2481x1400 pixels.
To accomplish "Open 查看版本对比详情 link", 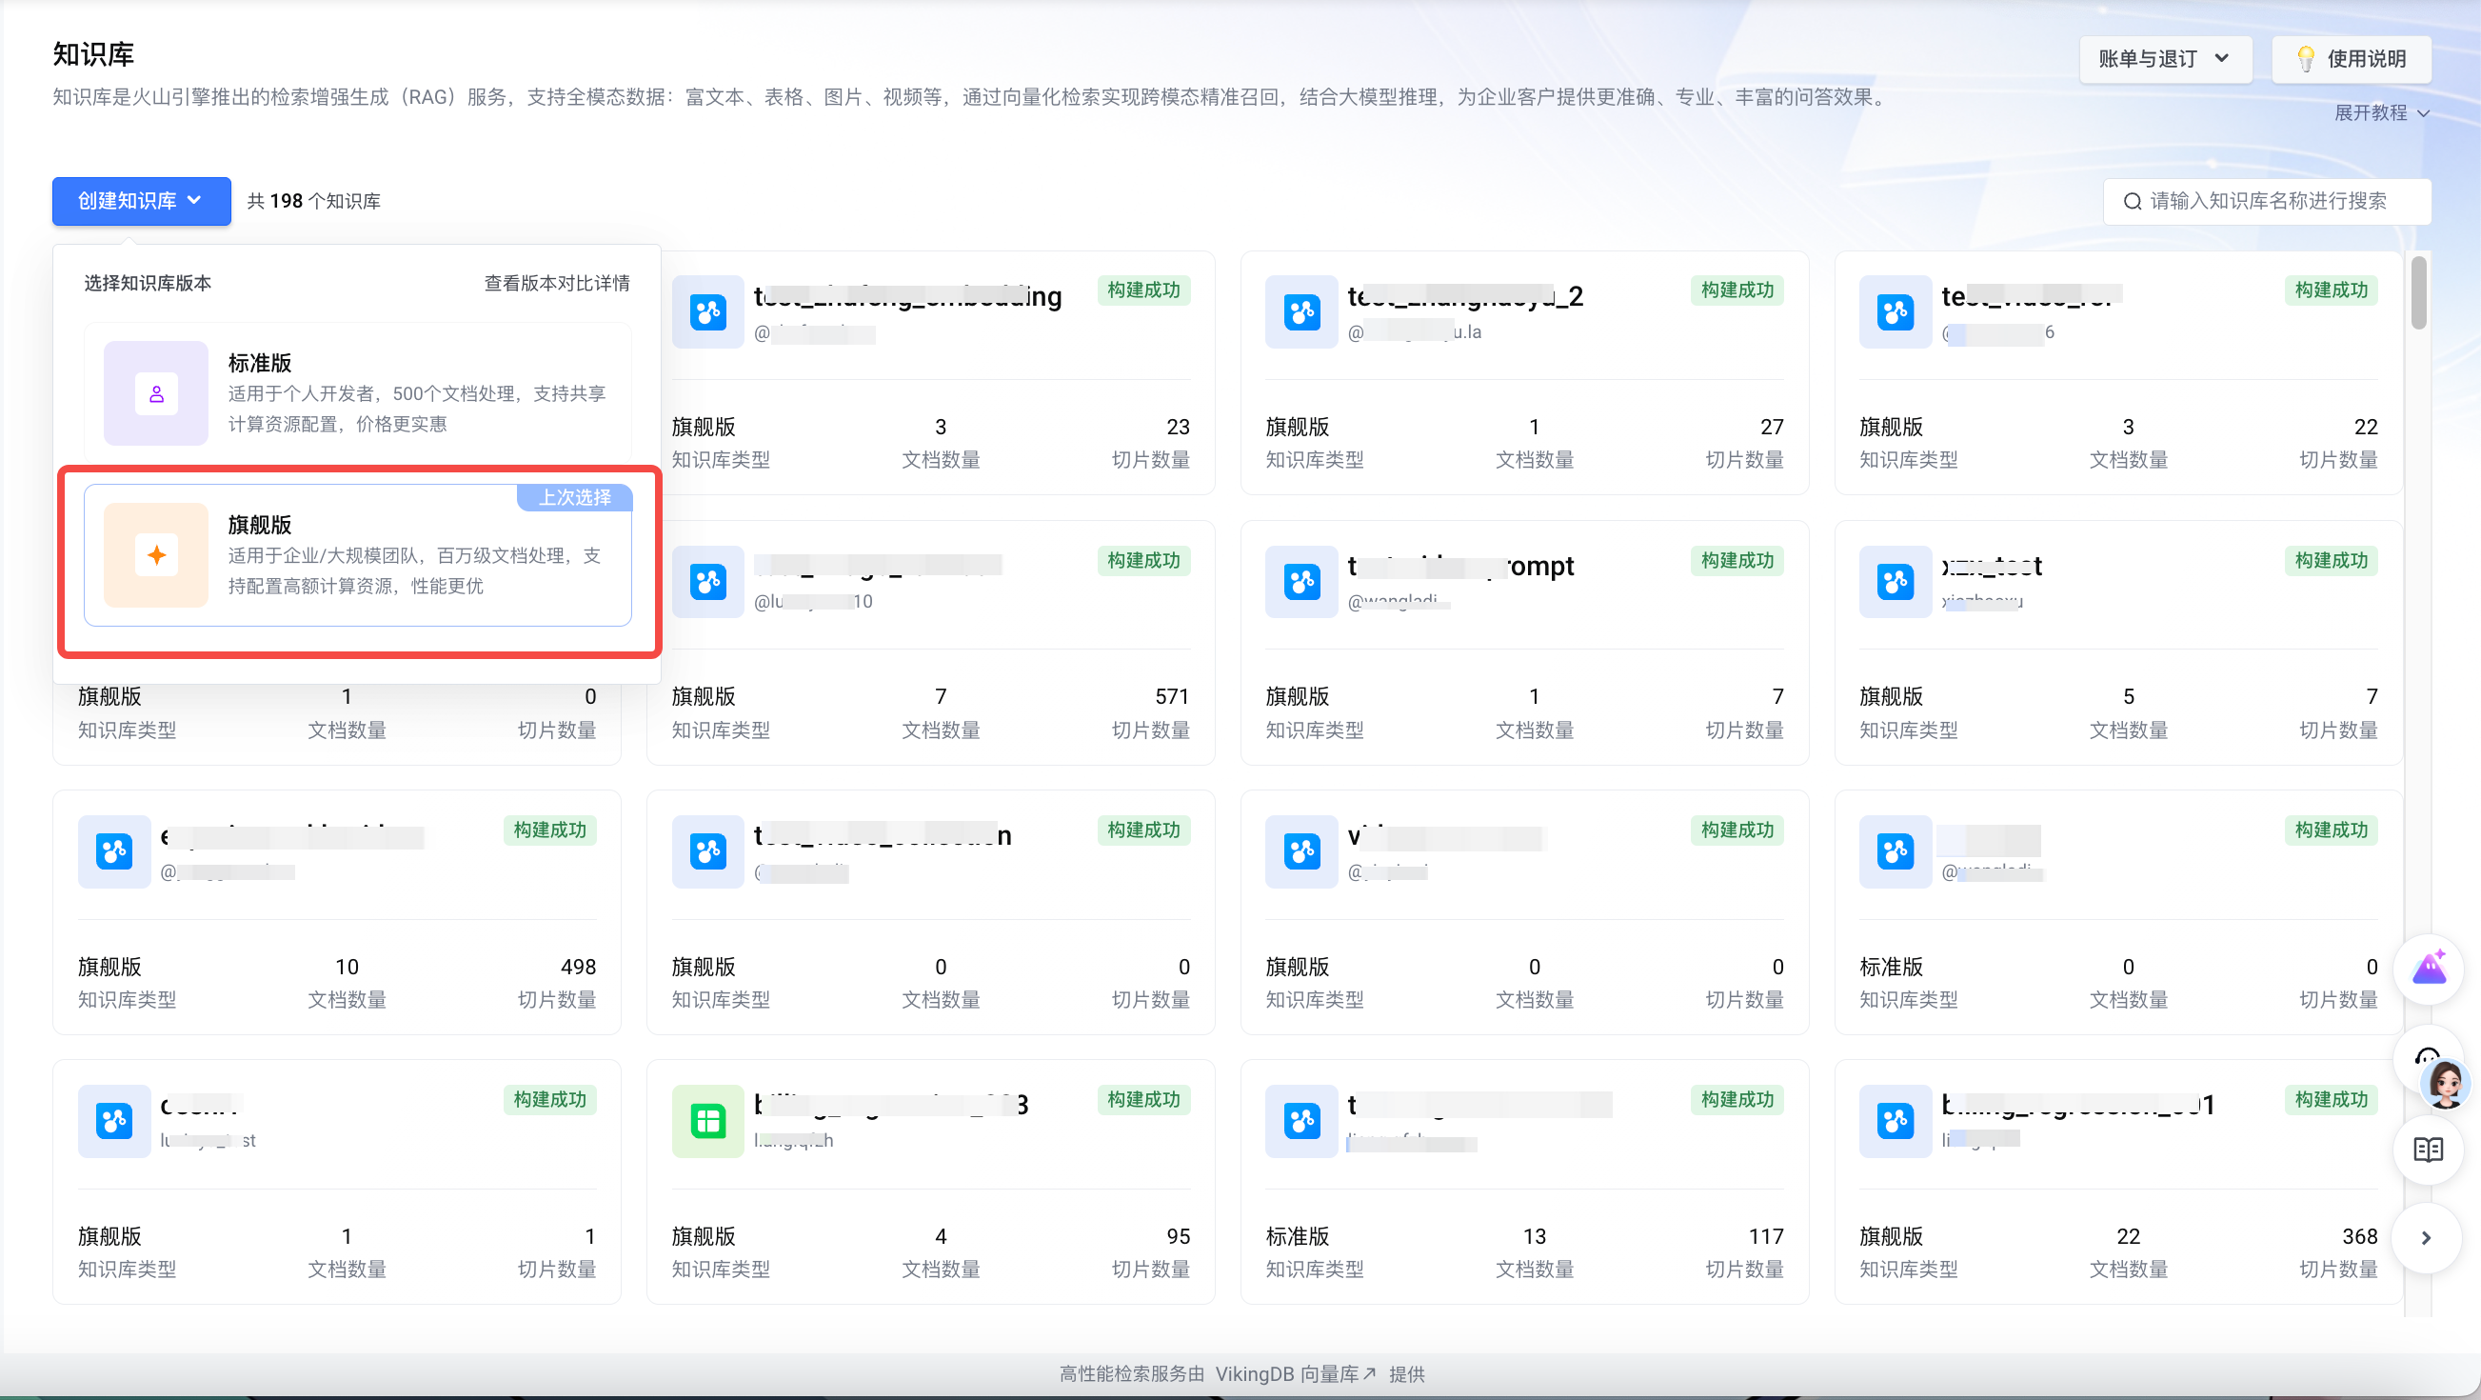I will click(557, 283).
